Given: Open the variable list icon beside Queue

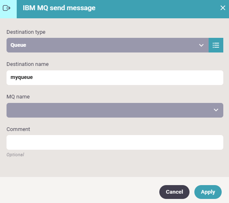Looking at the screenshot, I should point(216,45).
